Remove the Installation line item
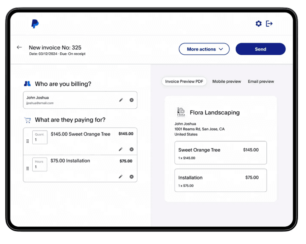This screenshot has width=306, height=244. 131,177
